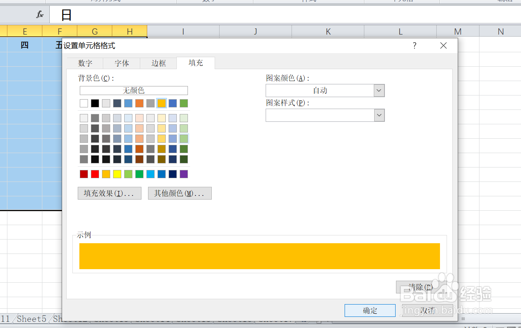521x328 pixels.
Task: Pick orange swatch in theme row
Action: (139, 103)
